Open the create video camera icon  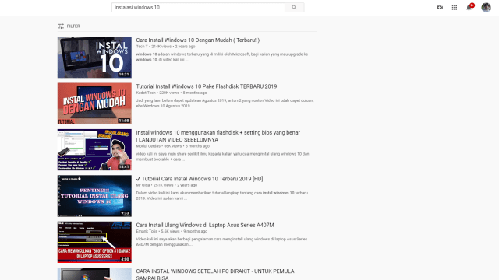click(440, 7)
